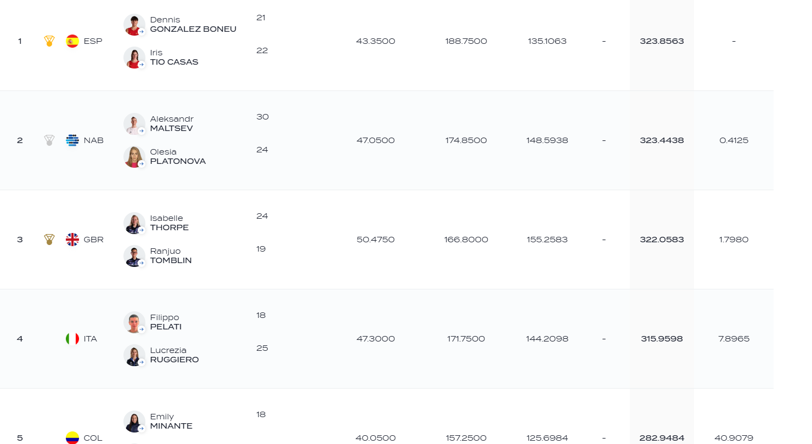This screenshot has height=444, width=812.
Task: Click the silver medal icon next to NAB
Action: [x=49, y=140]
